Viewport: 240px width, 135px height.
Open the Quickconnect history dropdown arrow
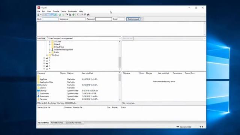point(142,19)
